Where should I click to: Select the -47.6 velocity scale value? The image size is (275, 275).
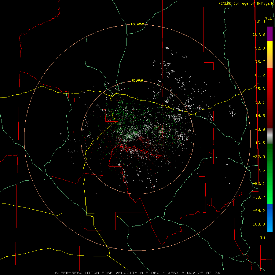(x=259, y=170)
